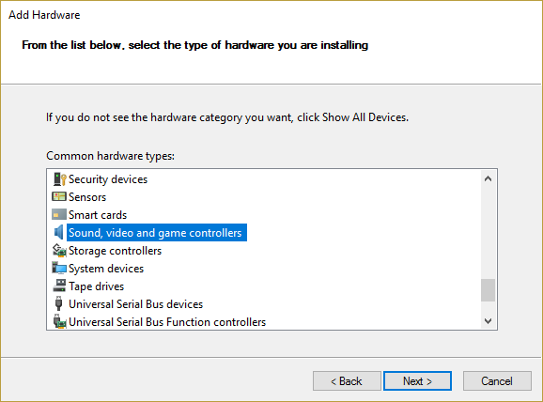Click the Security devices key icon
This screenshot has height=402, width=543.
(59, 179)
